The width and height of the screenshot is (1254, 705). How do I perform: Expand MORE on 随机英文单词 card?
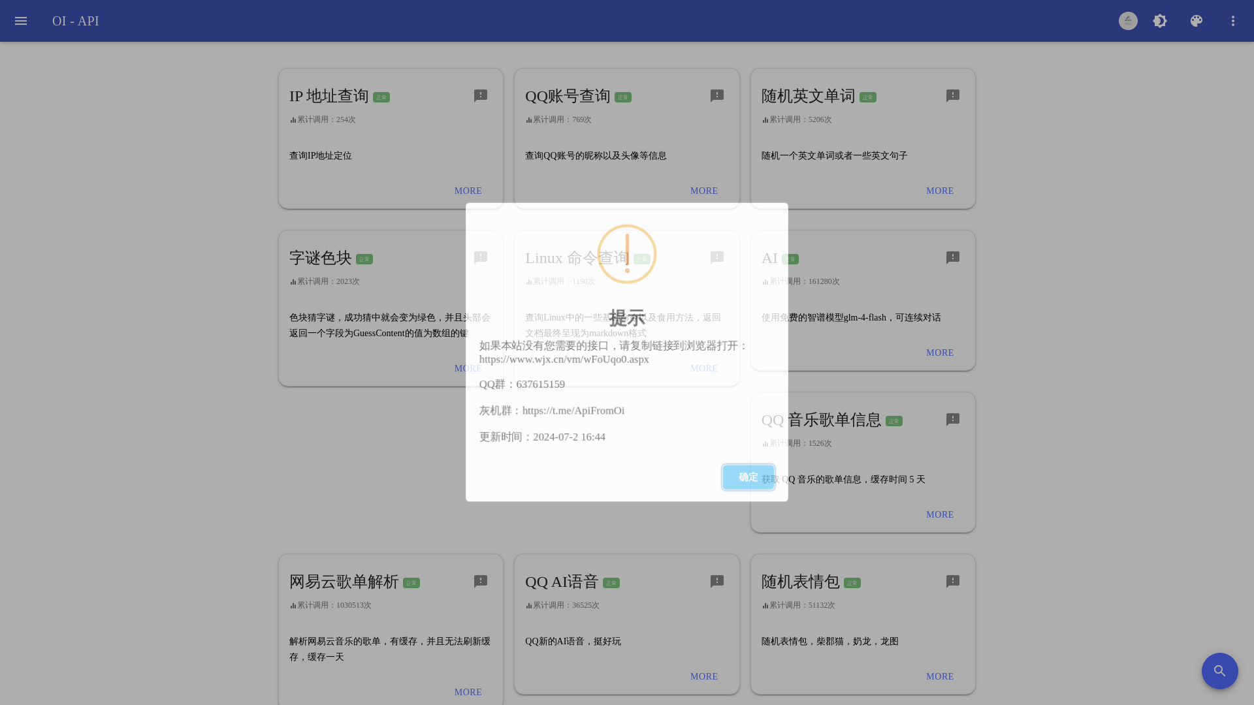(939, 191)
